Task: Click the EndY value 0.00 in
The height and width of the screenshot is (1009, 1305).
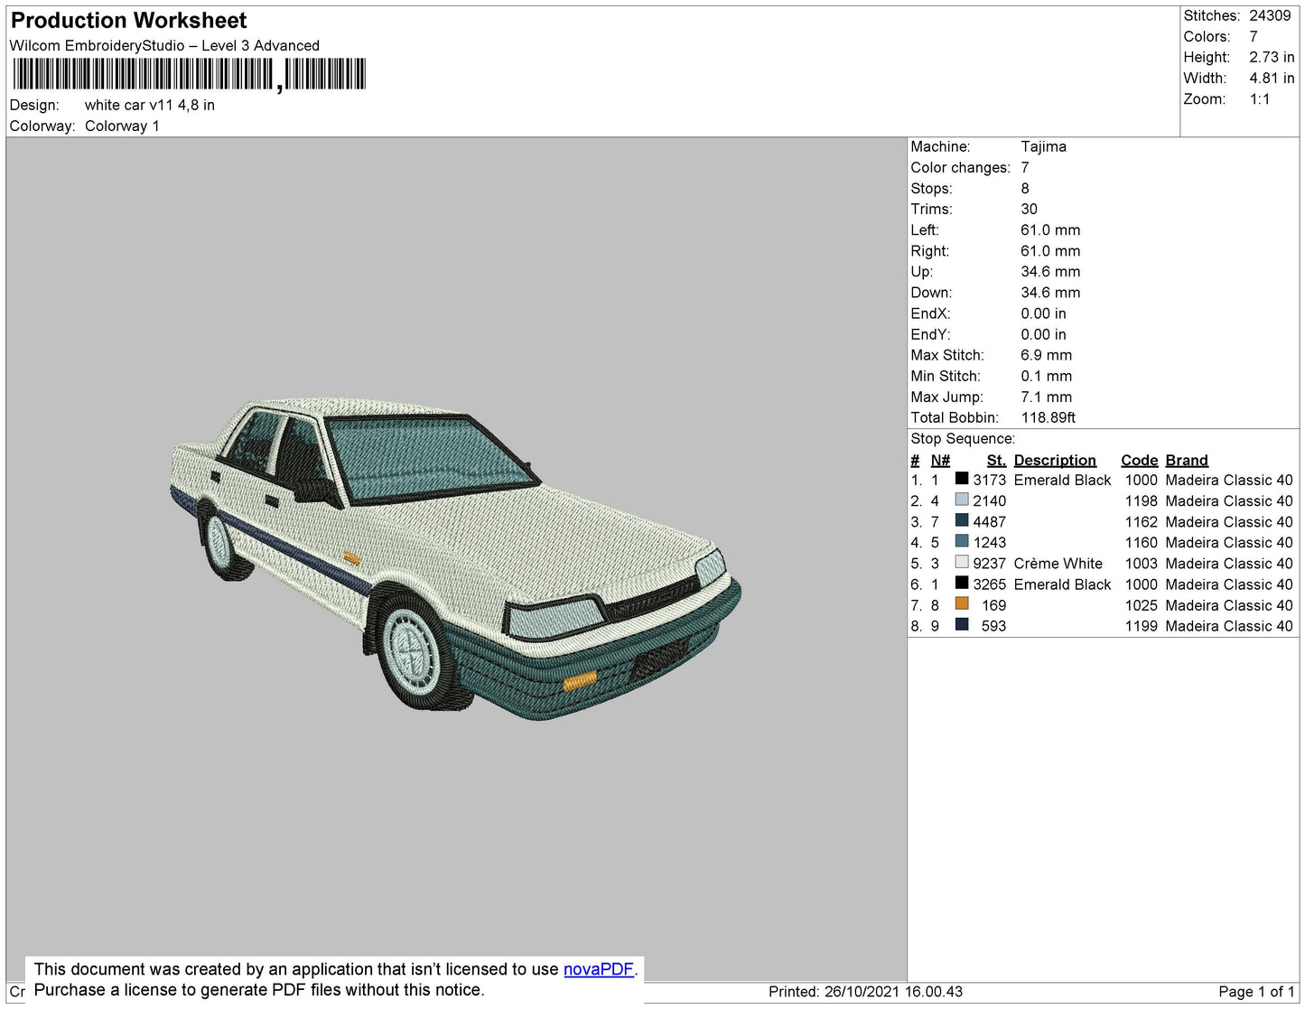Action: [x=1043, y=334]
